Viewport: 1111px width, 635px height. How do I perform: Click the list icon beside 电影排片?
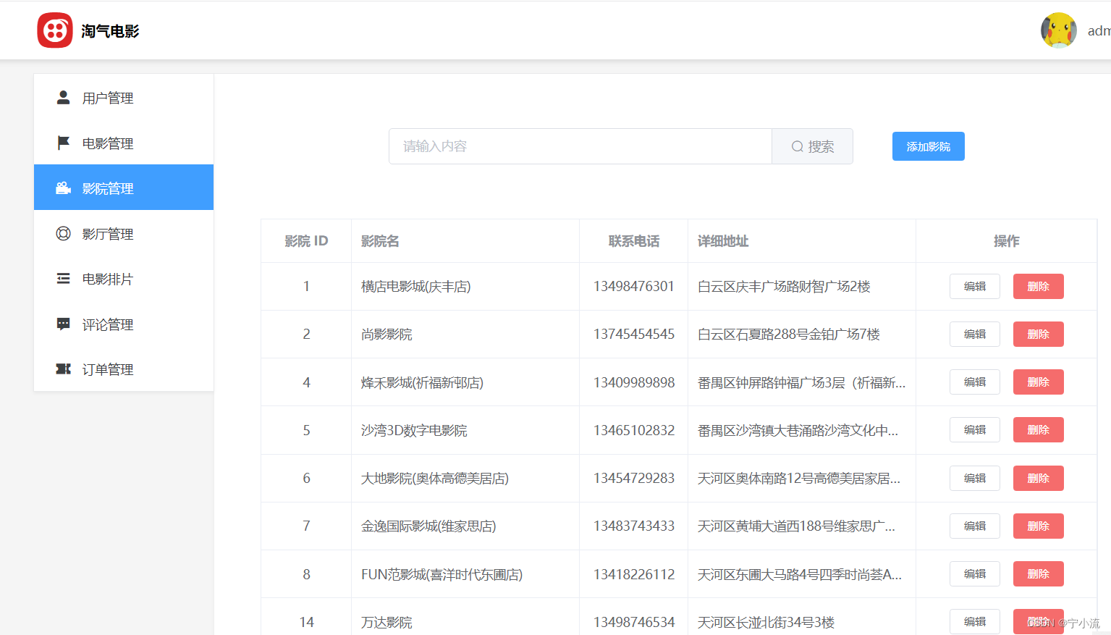coord(64,279)
